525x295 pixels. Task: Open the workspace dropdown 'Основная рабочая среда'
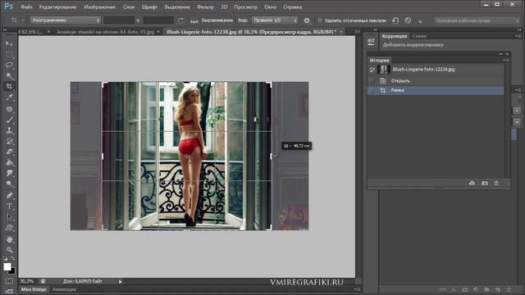point(477,20)
